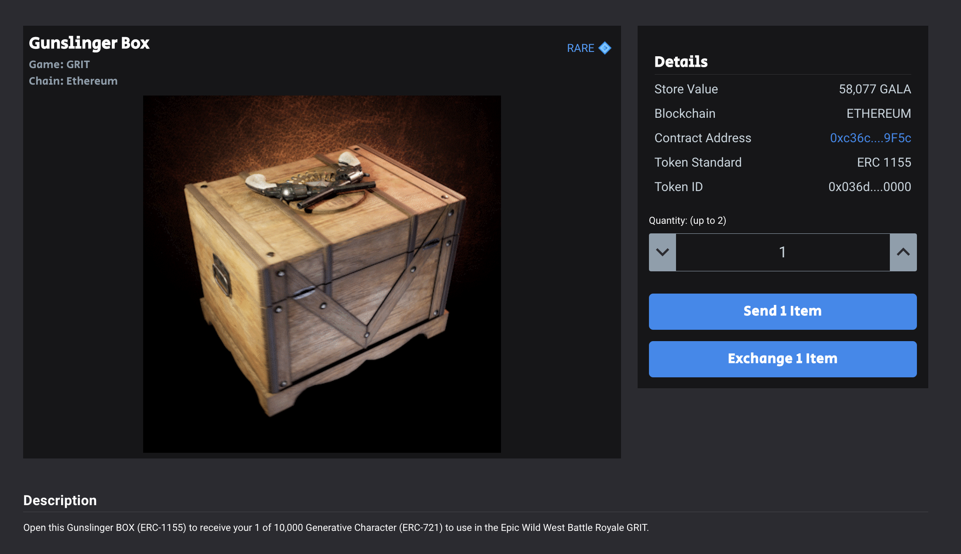Viewport: 961px width, 554px height.
Task: Click the Description section heading
Action: (60, 500)
